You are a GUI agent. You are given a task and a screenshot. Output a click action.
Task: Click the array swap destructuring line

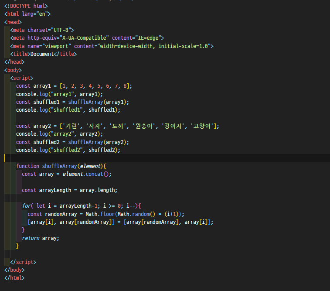pyautogui.click(x=121, y=222)
